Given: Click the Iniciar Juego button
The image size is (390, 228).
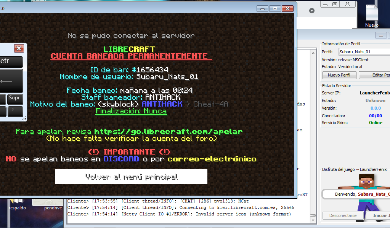Looking at the screenshot, I should pyautogui.click(x=378, y=215).
